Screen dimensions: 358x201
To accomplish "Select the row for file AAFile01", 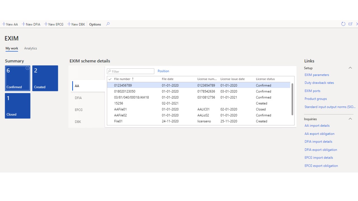I will [120, 109].
